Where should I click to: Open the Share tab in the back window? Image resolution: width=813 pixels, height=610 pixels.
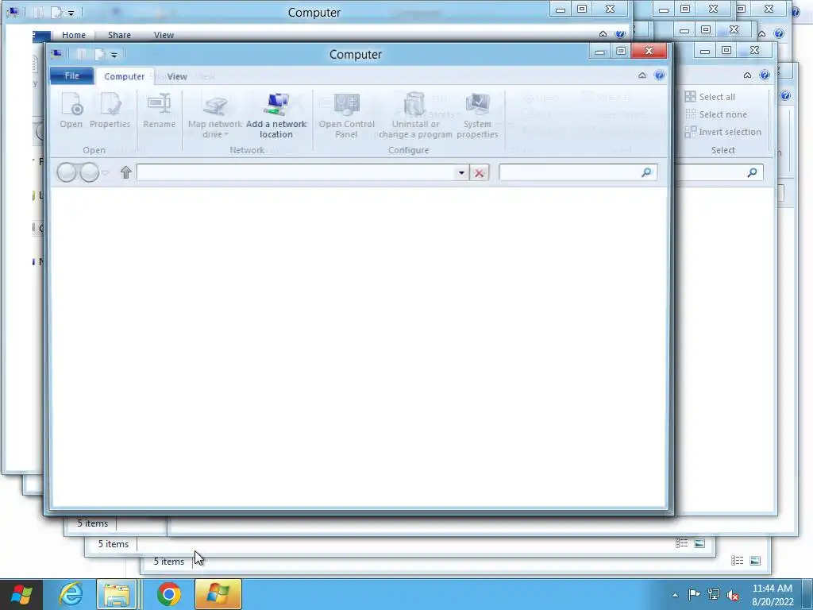(x=119, y=35)
